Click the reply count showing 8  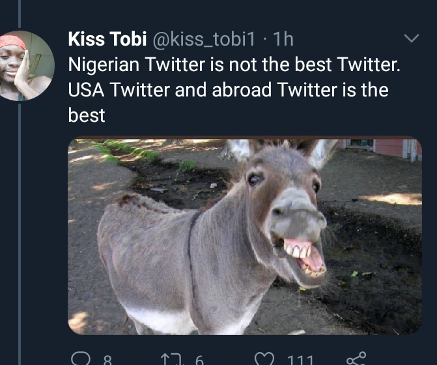[x=107, y=359]
